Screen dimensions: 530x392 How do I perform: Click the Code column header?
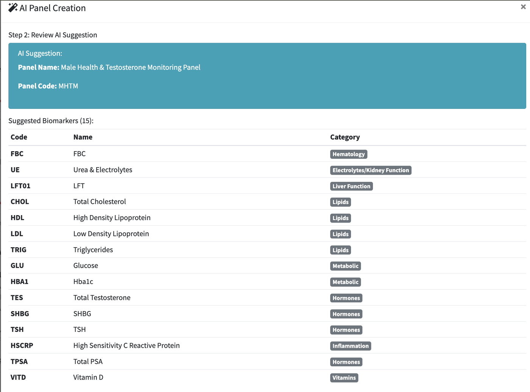(x=19, y=137)
